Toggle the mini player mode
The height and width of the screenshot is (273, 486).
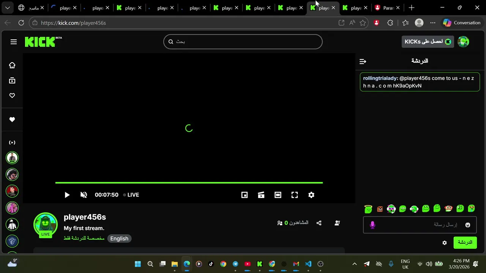point(245,195)
